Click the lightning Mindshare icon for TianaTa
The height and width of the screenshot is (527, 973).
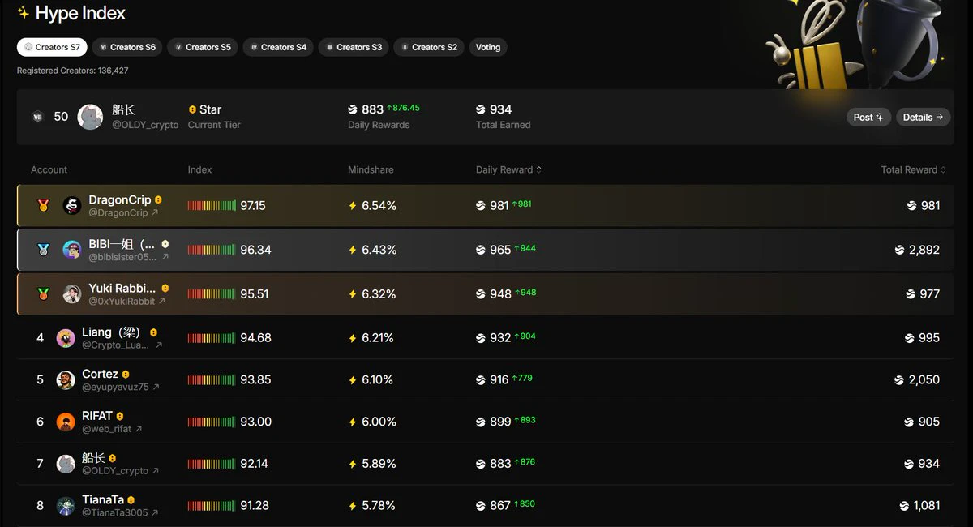click(x=353, y=506)
